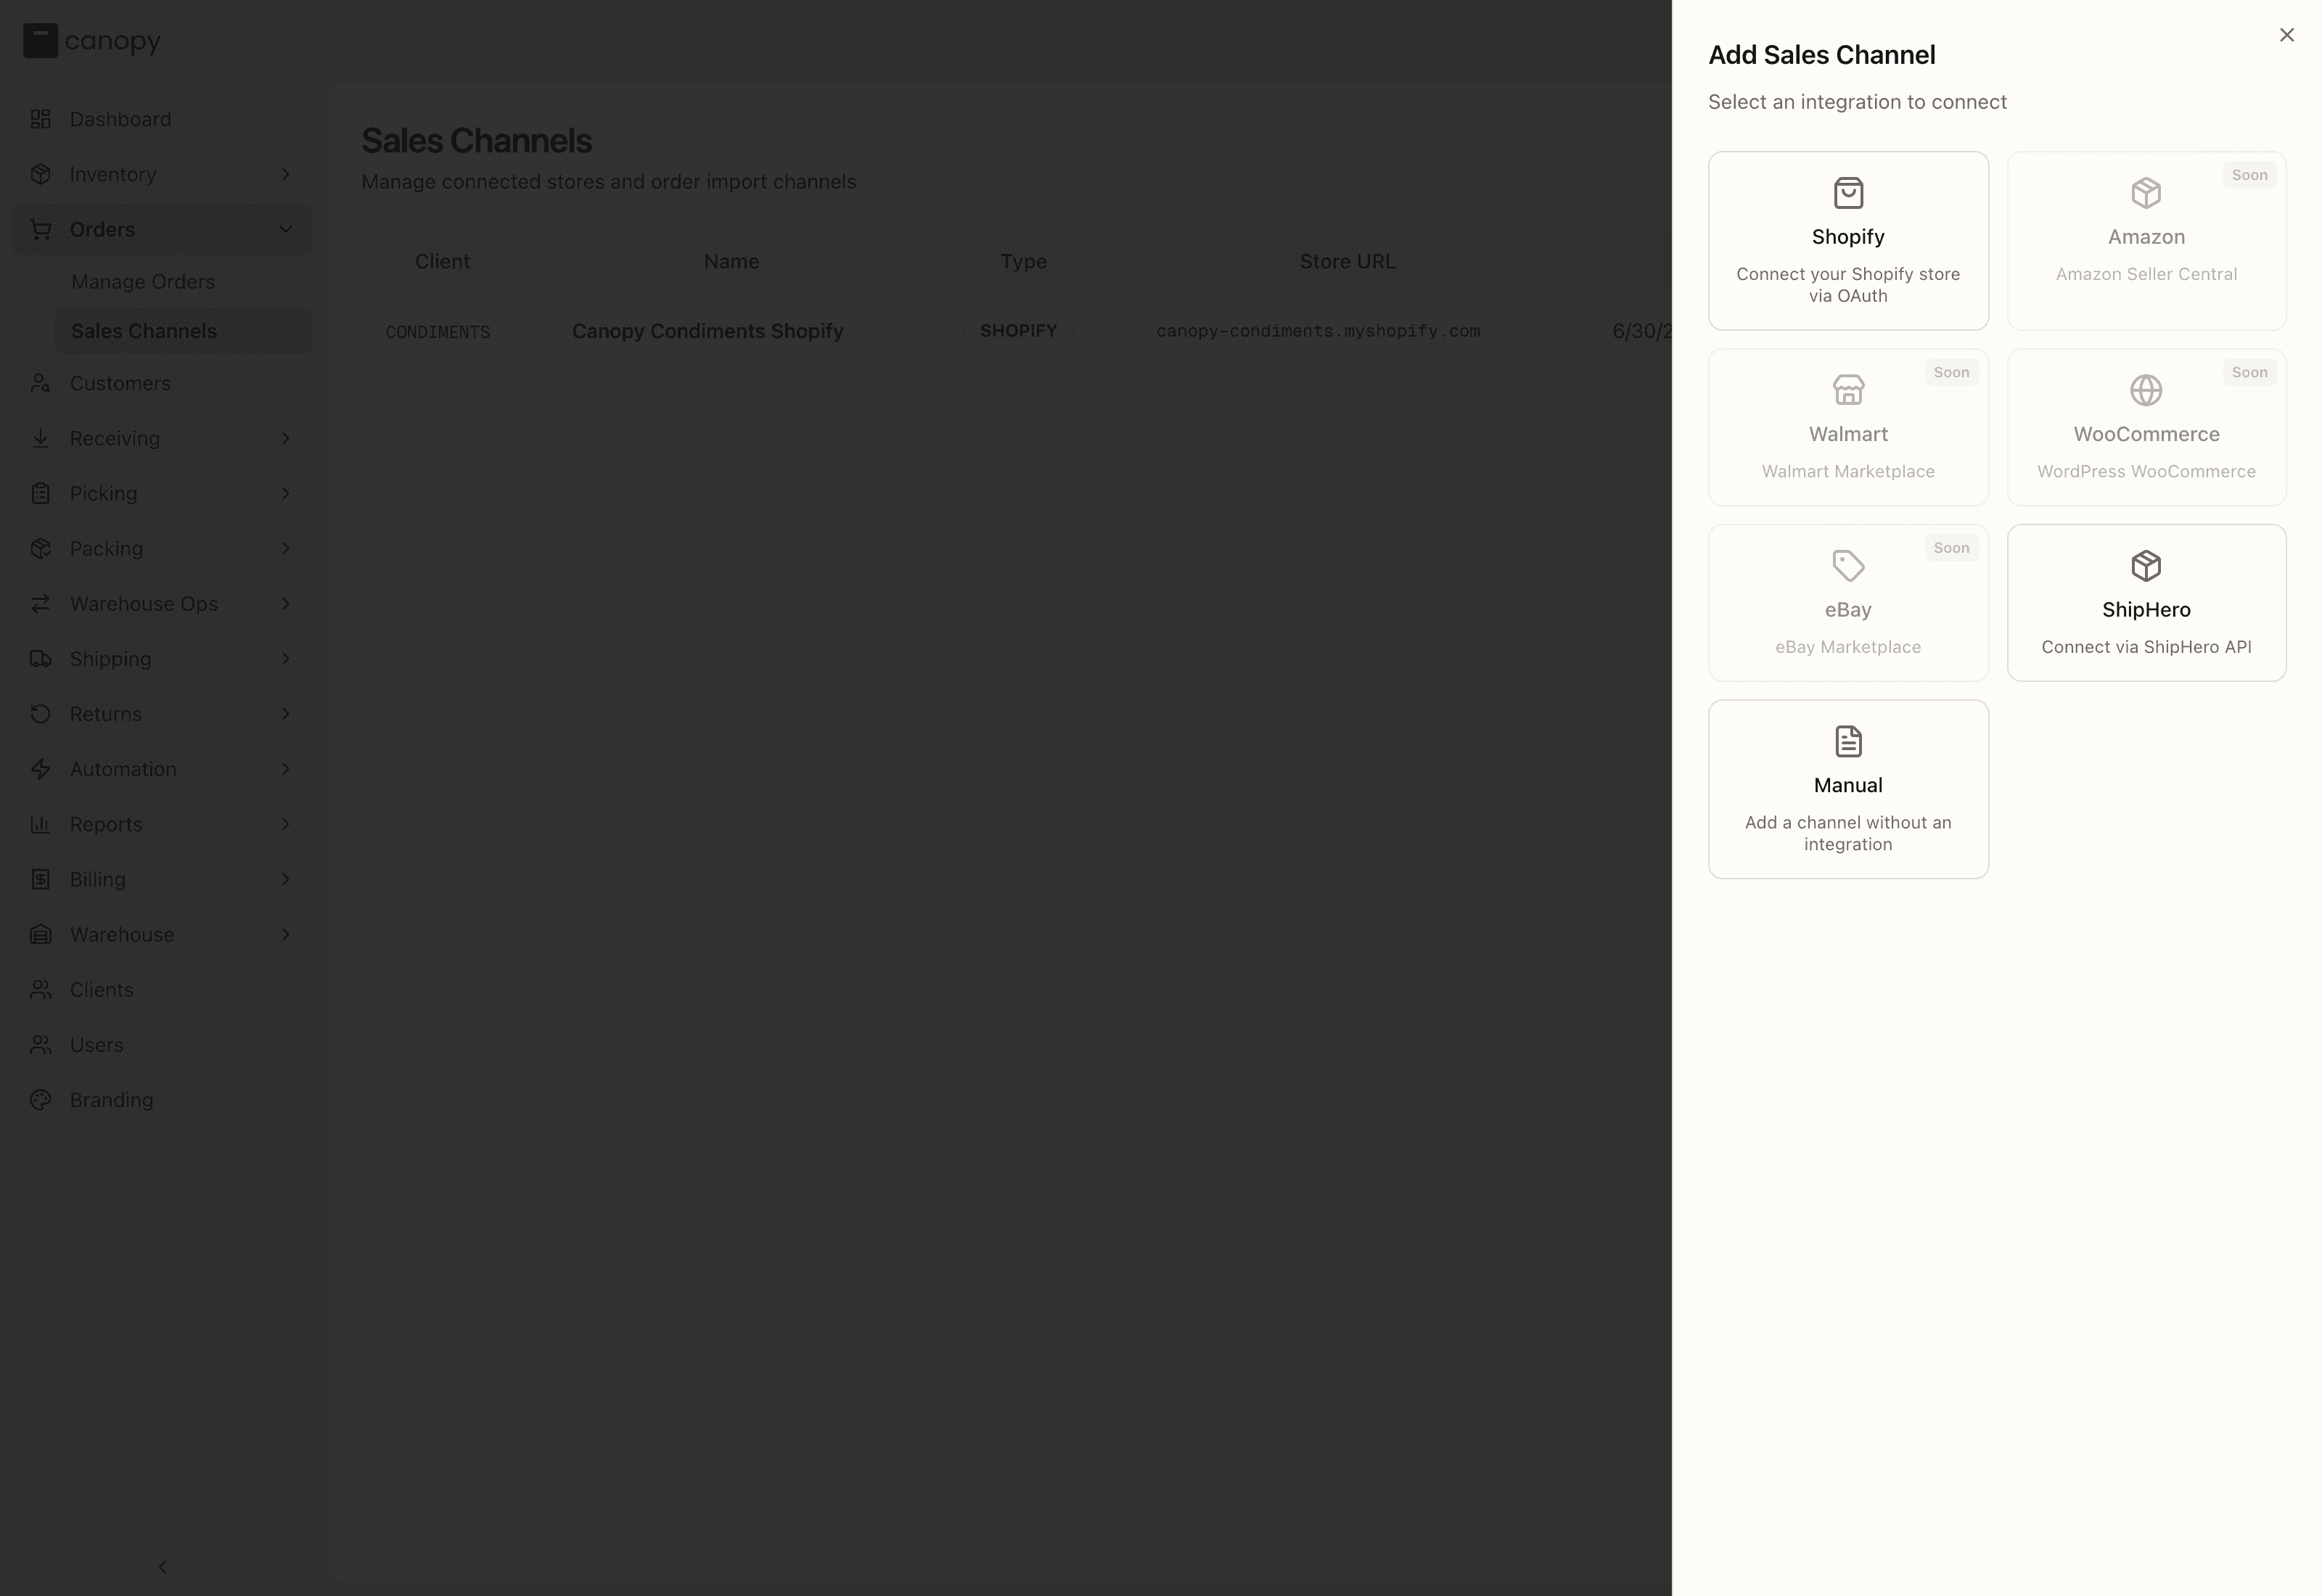Click the eBay title on Marketplace card

click(1847, 609)
